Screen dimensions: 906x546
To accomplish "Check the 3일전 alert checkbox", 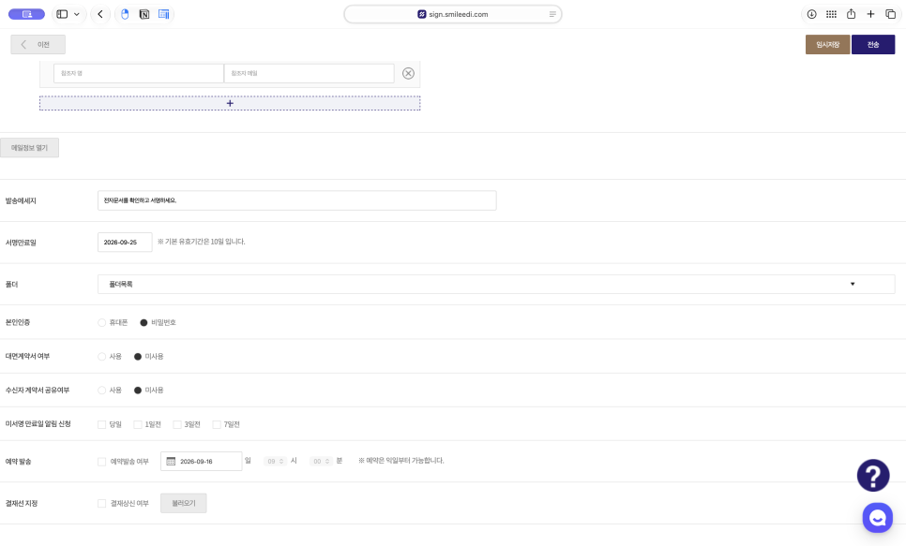I will 177,425.
